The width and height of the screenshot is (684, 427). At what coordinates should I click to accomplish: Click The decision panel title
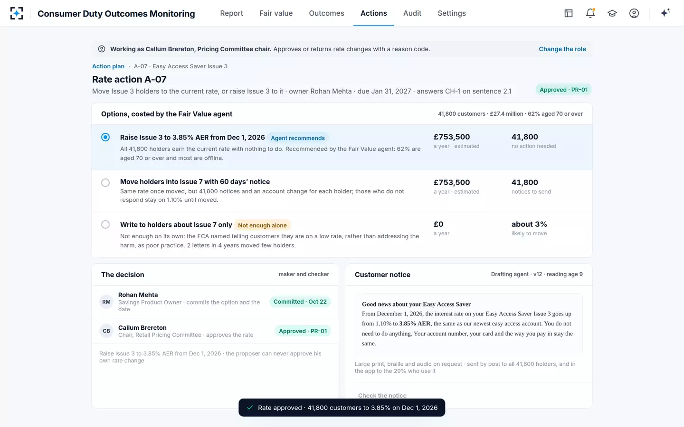(123, 275)
